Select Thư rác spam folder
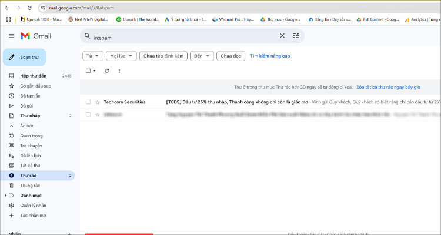This screenshot has width=441, height=235. tap(38, 176)
